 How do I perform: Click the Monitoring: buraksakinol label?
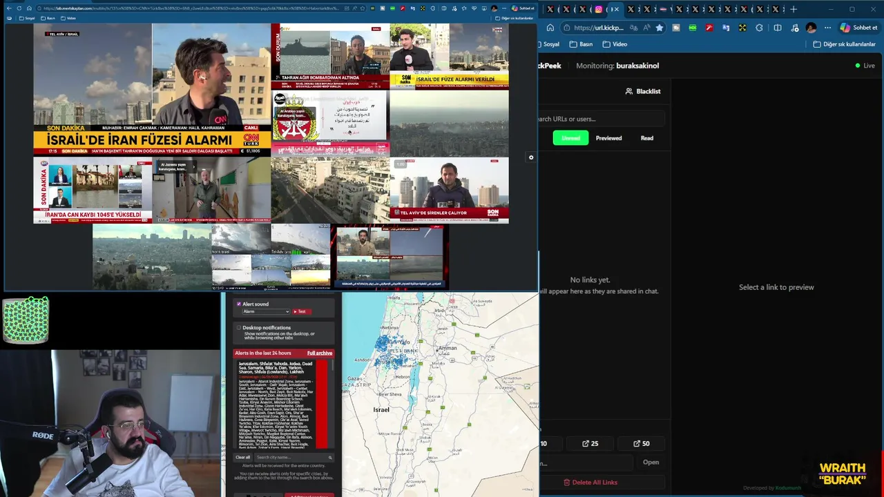pyautogui.click(x=617, y=66)
